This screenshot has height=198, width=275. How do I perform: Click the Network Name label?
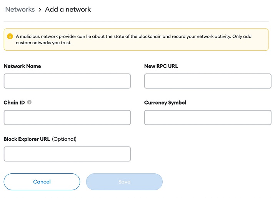click(x=22, y=66)
